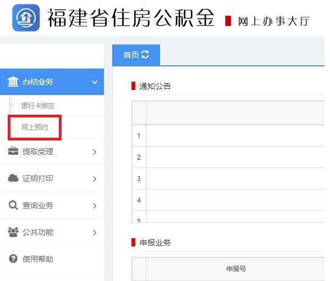330x281 pixels.
Task: Collapse the 办结业务 menu chevron
Action: 95,82
